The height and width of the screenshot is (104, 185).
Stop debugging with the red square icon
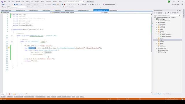click(x=64, y=4)
